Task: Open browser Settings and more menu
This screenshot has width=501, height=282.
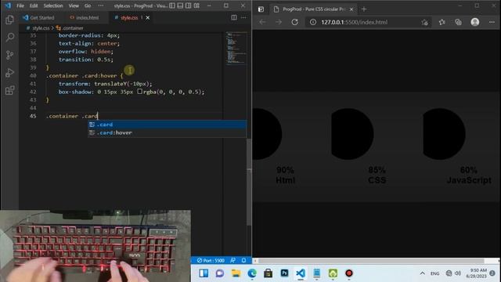Action: click(x=492, y=22)
